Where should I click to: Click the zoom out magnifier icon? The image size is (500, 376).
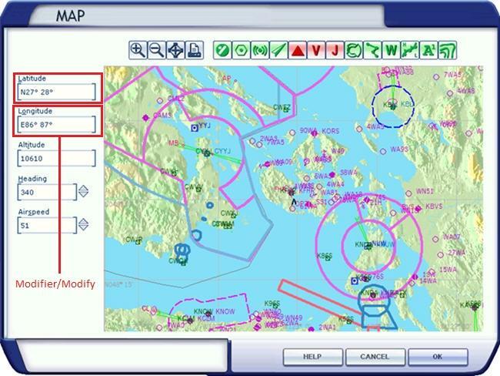pyautogui.click(x=156, y=50)
